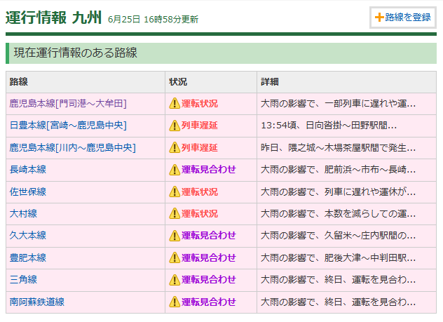Open 鹿児島本線[川内～鹿児島中央] line link
This screenshot has width=443, height=322.
coord(72,147)
